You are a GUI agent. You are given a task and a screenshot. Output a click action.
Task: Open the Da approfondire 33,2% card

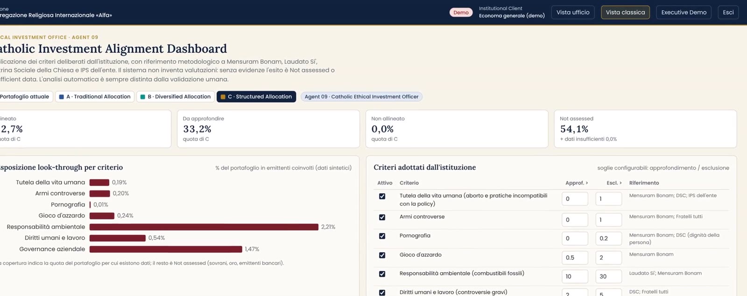click(x=268, y=129)
